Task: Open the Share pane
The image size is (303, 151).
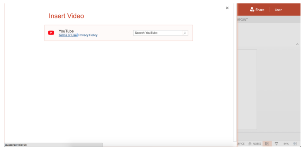Action: tap(257, 10)
